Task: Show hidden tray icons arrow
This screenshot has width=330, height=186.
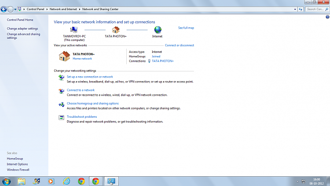Action: point(297,182)
